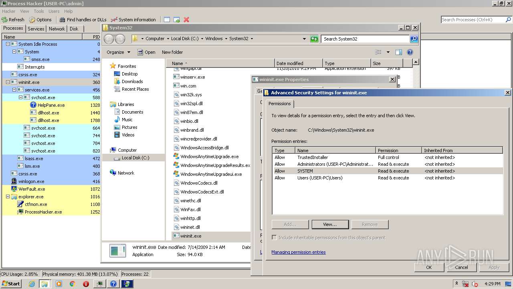
Task: Click Internet Explorer taskbar icon
Action: click(32, 284)
